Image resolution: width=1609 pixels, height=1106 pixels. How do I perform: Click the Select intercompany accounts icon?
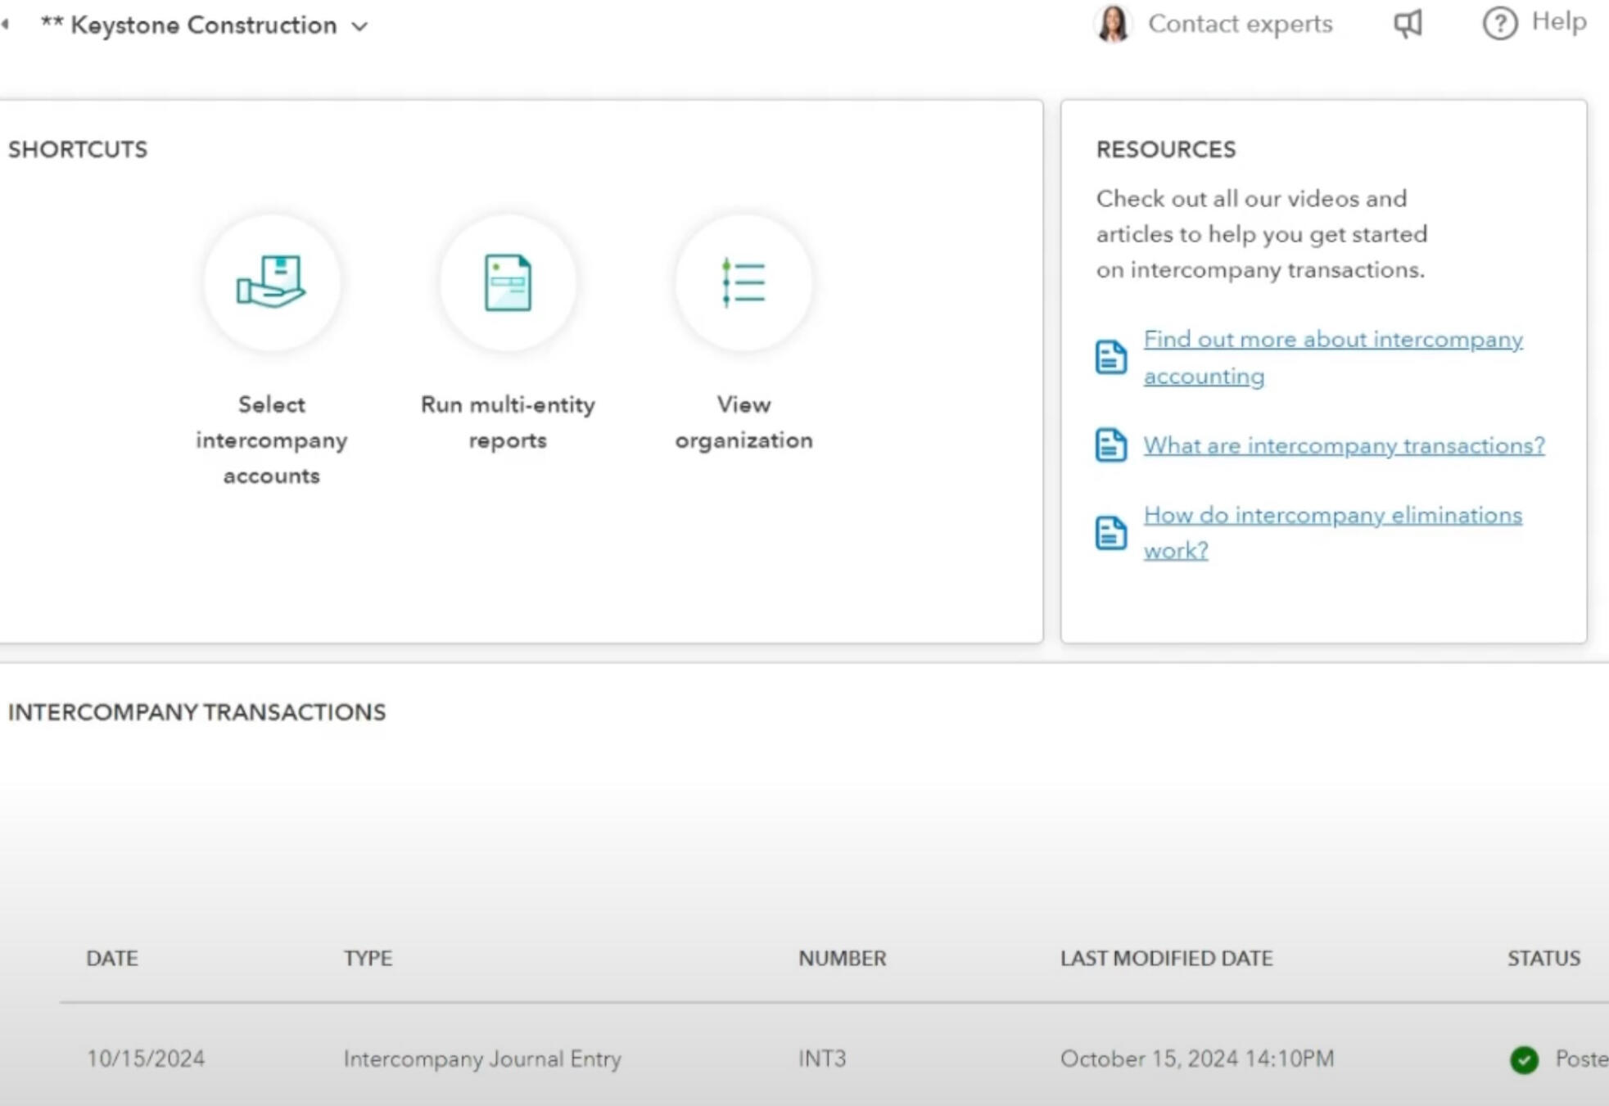pos(271,282)
